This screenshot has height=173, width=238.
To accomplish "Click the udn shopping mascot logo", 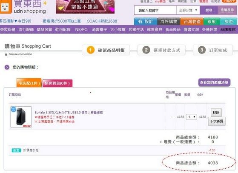I will tap(6, 7).
